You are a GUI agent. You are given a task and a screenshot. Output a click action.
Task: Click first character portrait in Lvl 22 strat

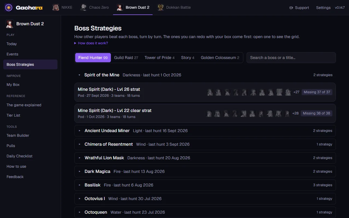coord(209,113)
